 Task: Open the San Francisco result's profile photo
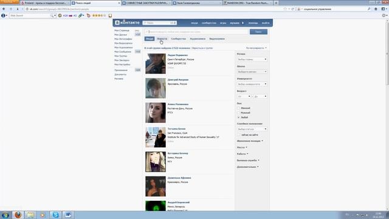point(156,137)
